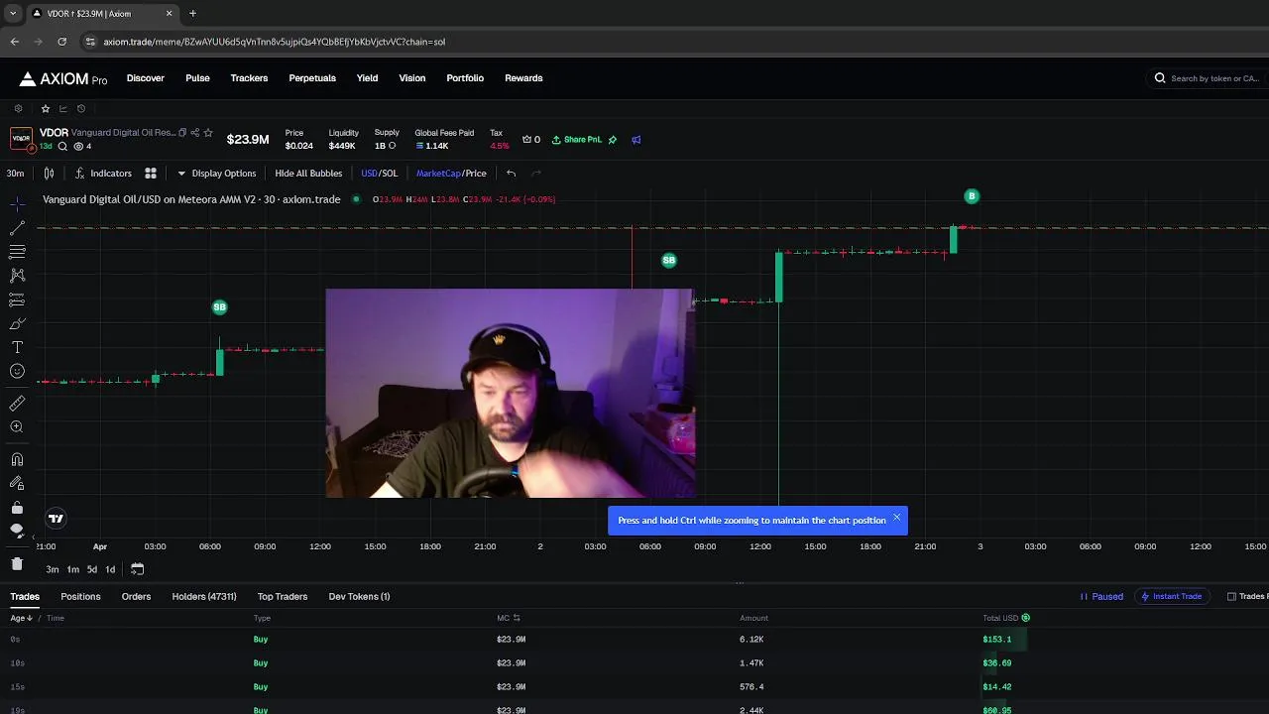The width and height of the screenshot is (1269, 714).
Task: Click the green pin icon
Action: click(613, 140)
